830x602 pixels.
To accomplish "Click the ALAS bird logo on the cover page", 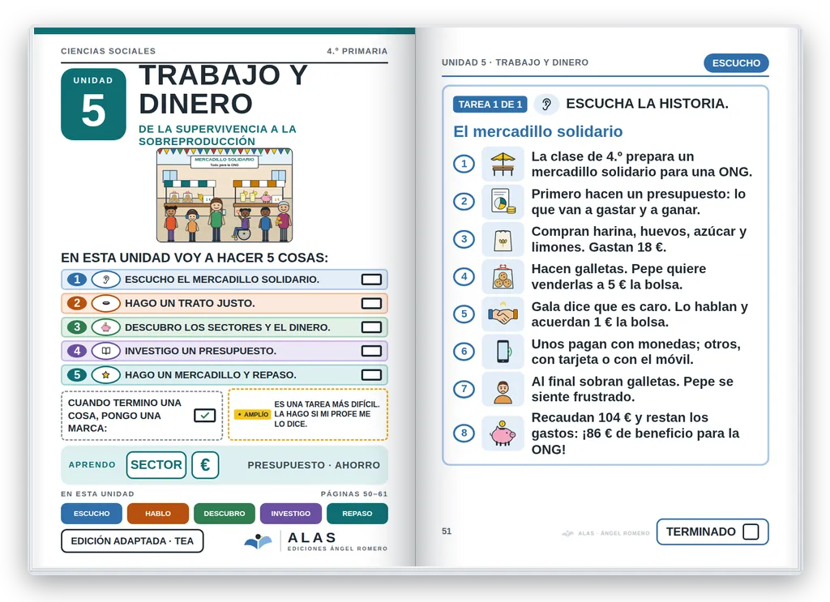I will pos(259,541).
